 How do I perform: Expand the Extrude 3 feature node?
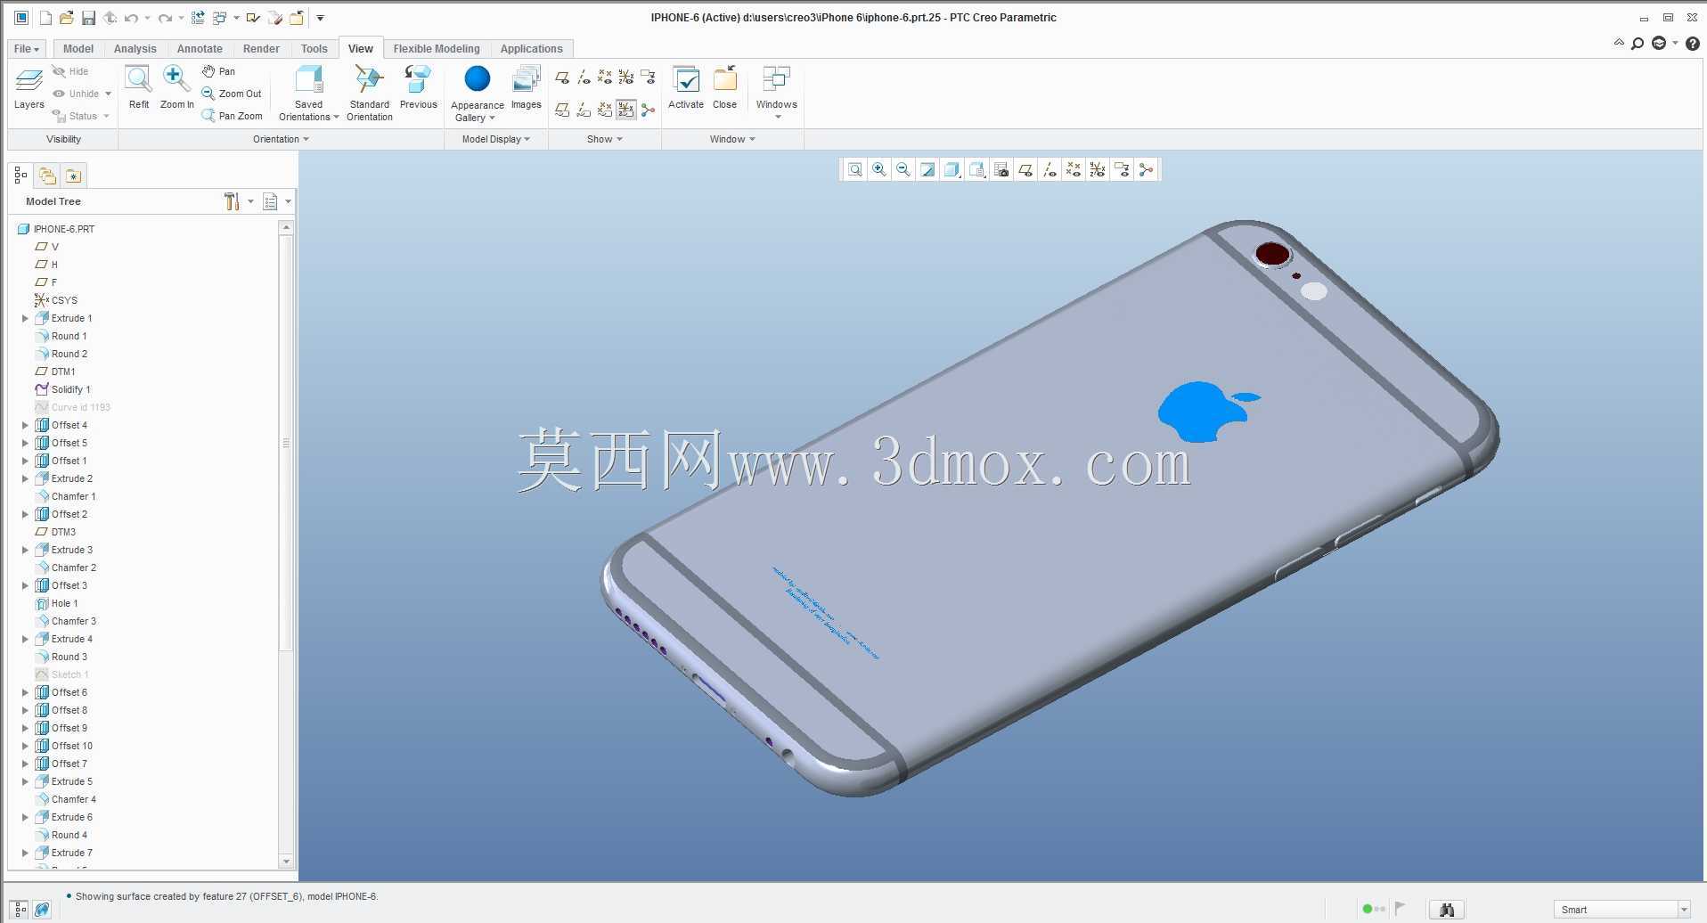[x=25, y=550]
